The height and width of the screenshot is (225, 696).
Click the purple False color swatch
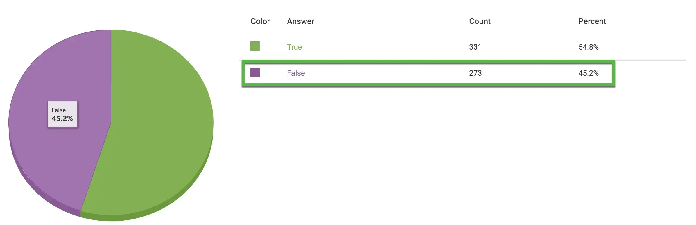255,72
